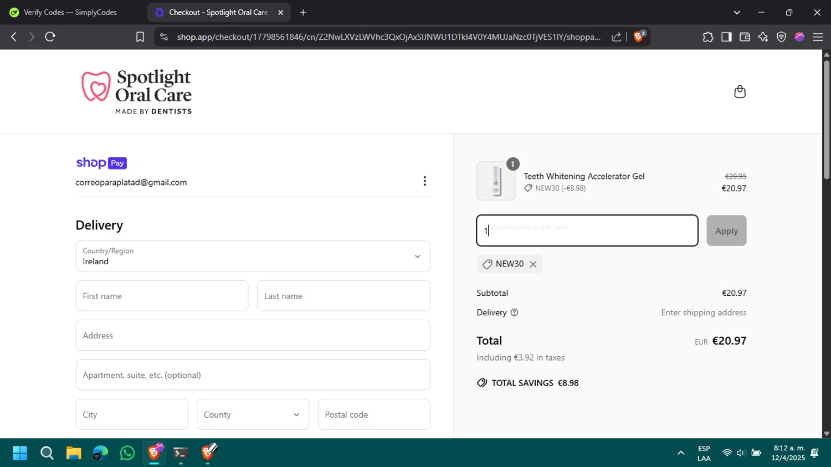Toggle the browser sidebar panel
Viewport: 831px width, 467px height.
click(x=726, y=37)
